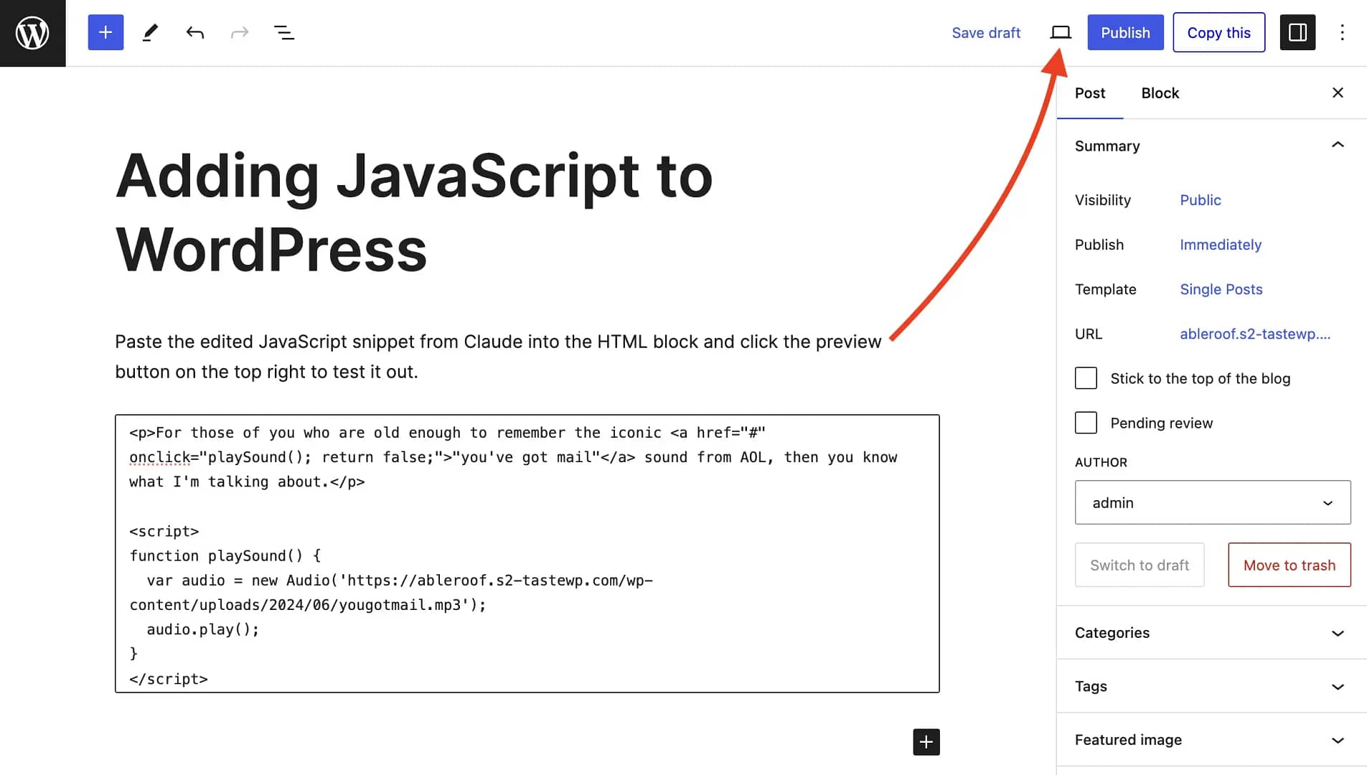Expand the Featured image panel
This screenshot has height=775, width=1367.
point(1212,740)
